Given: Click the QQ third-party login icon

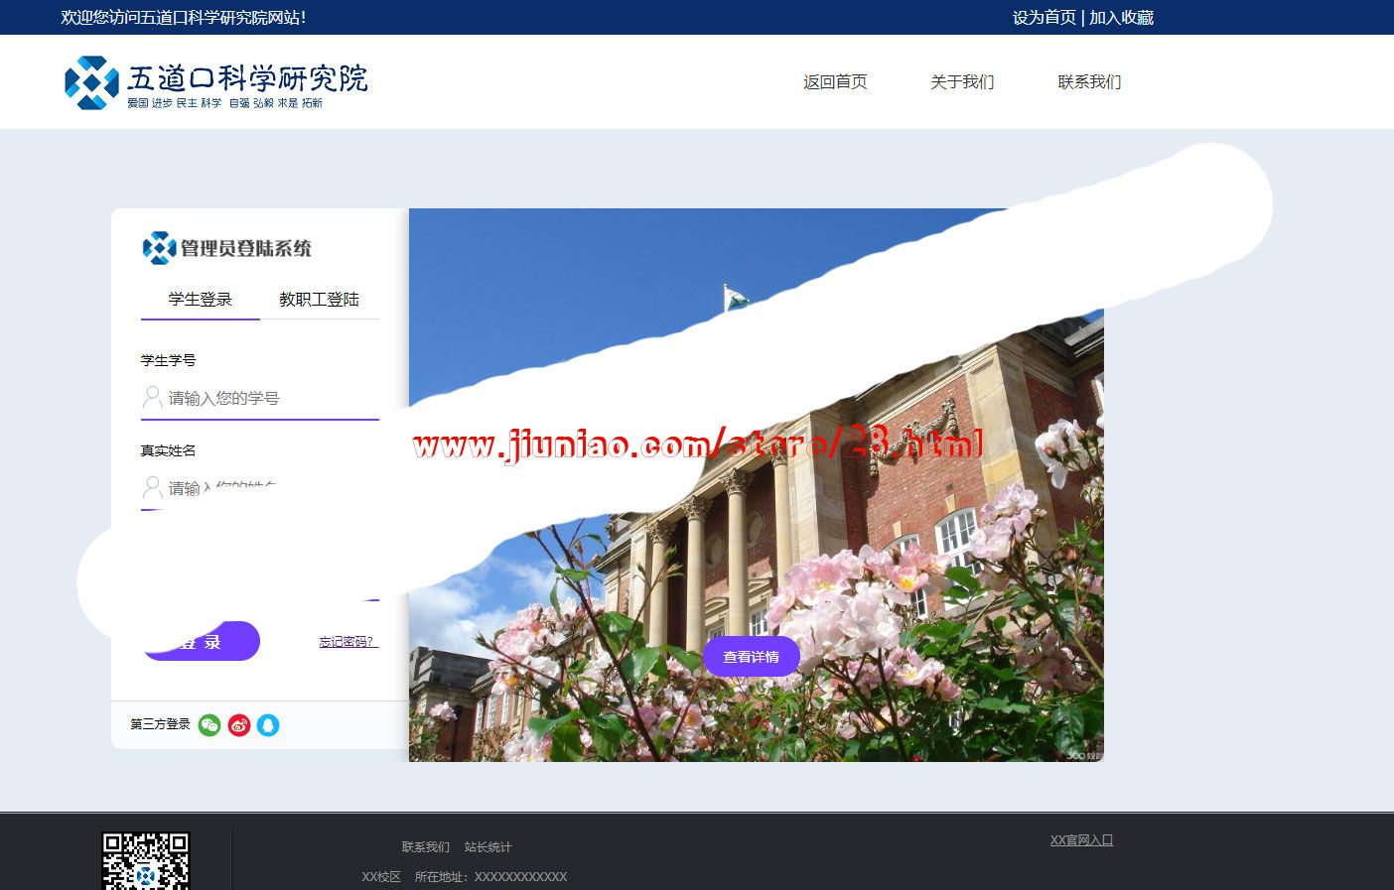Looking at the screenshot, I should click(268, 725).
